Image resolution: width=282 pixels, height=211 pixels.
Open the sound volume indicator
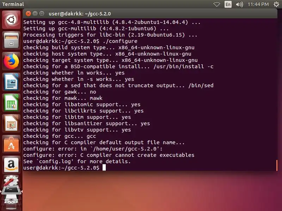tap(239, 4)
